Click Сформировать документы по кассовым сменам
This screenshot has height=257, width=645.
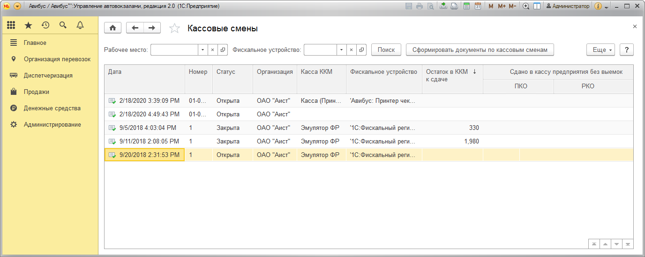[x=480, y=50]
